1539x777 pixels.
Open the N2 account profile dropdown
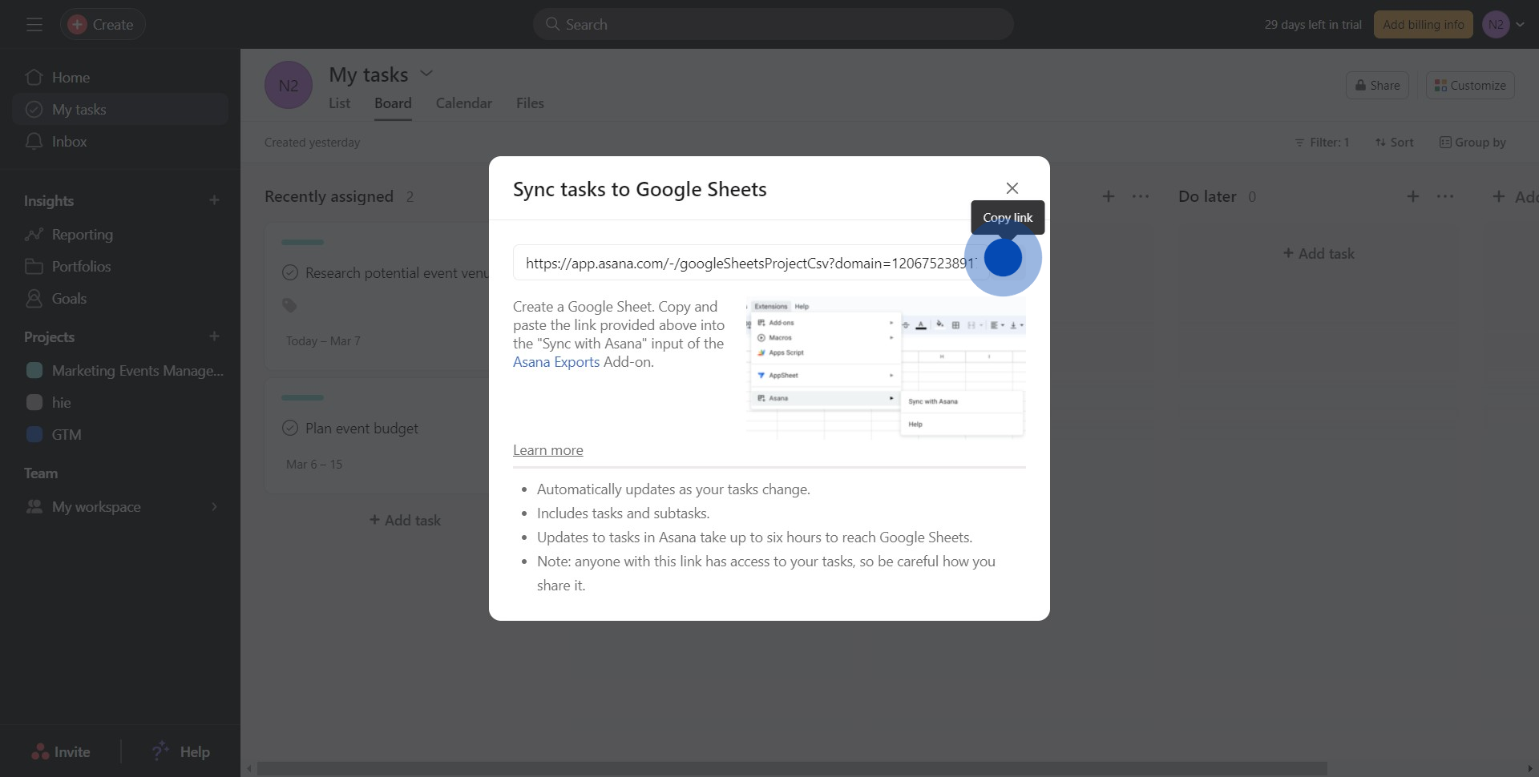1504,25
